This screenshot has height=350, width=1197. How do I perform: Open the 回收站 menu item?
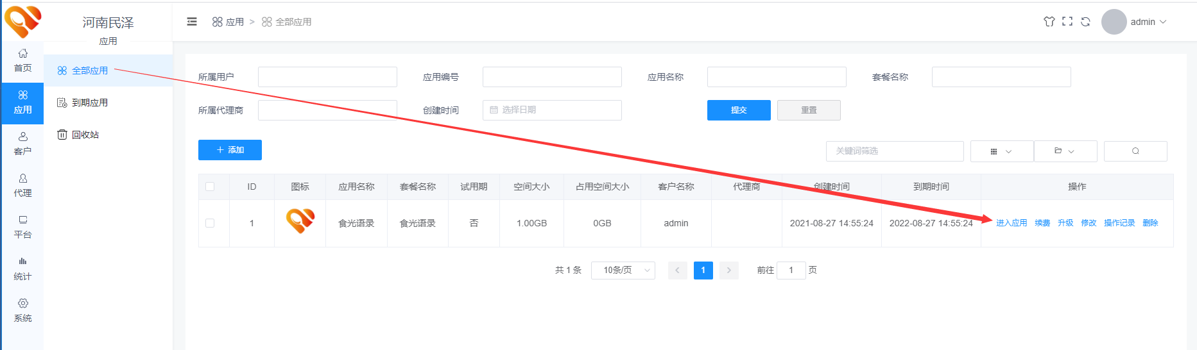click(x=108, y=135)
